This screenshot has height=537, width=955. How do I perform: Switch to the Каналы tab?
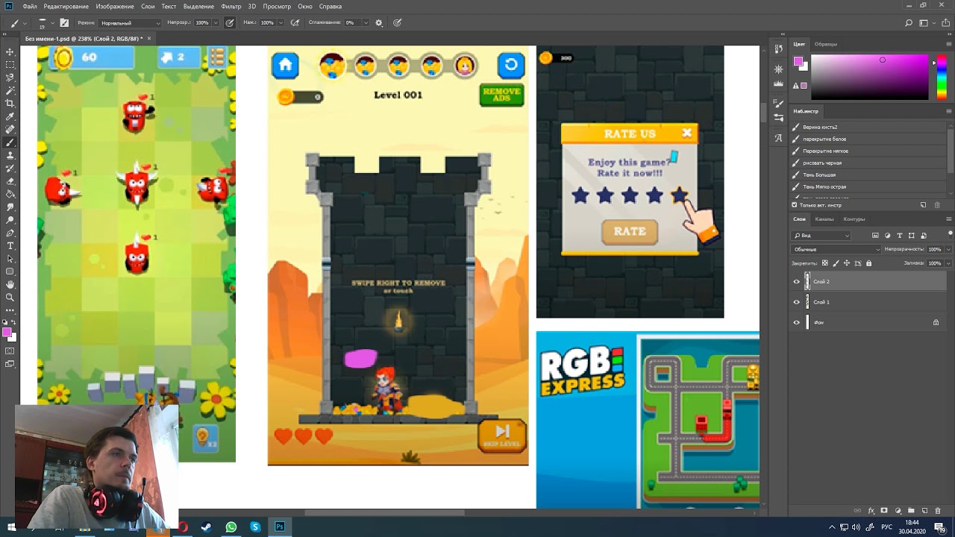coord(824,219)
